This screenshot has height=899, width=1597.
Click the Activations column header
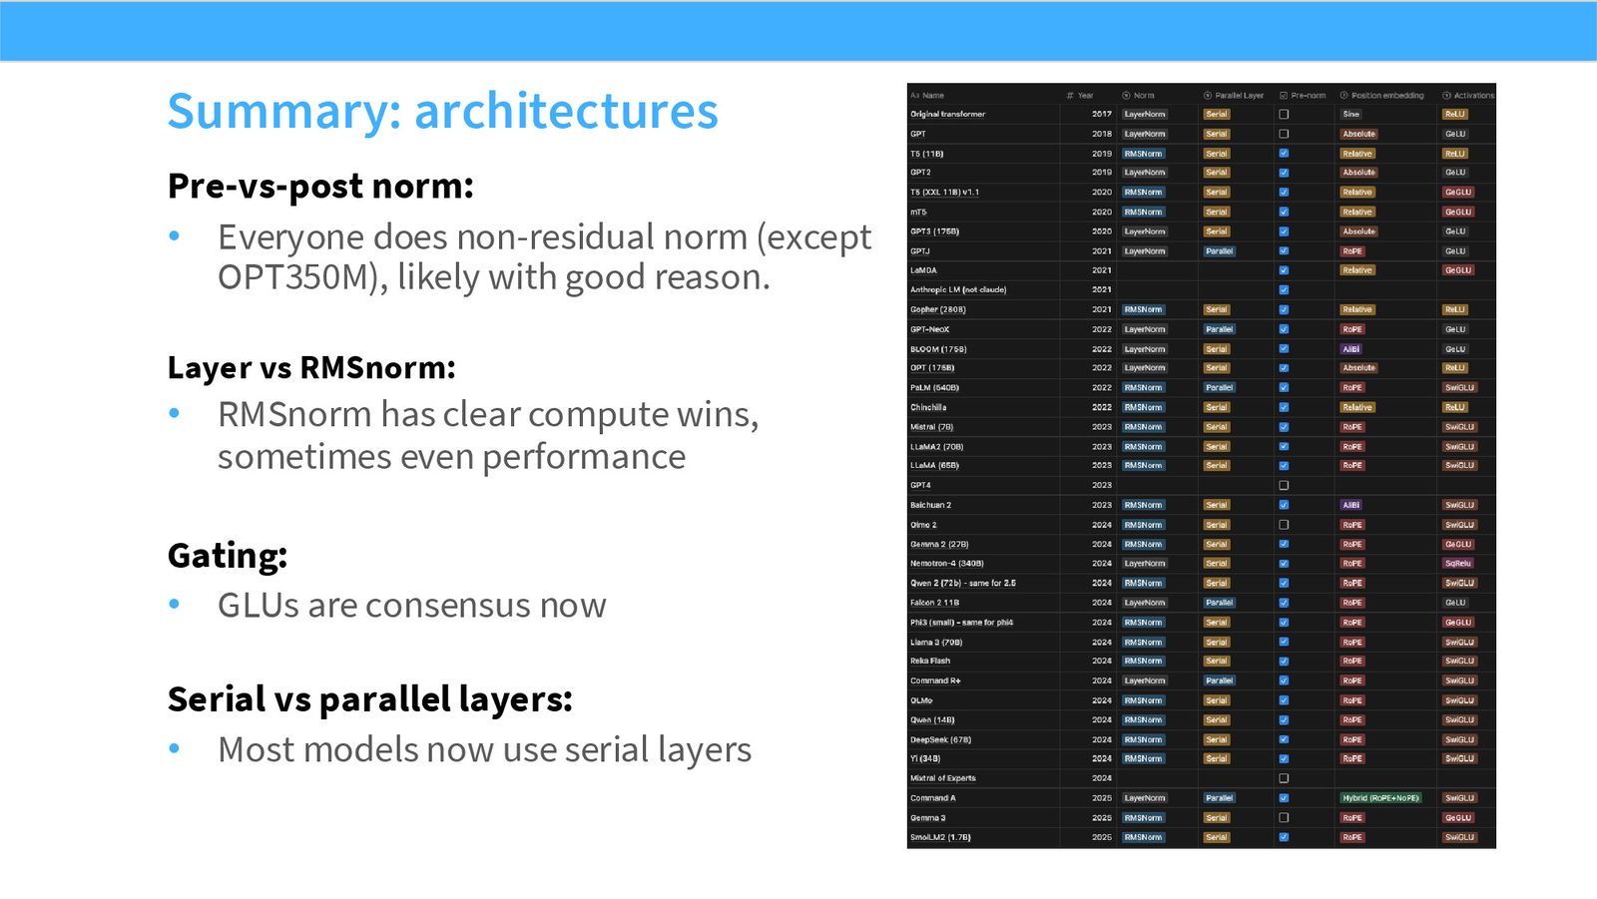tap(1468, 96)
